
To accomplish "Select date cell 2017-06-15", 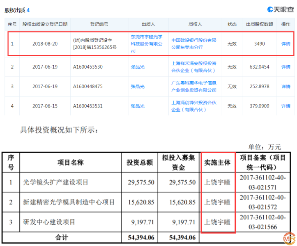I will point(45,106).
